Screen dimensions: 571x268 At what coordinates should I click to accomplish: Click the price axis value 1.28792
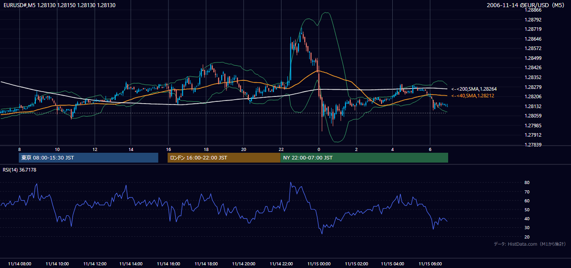coord(533,20)
